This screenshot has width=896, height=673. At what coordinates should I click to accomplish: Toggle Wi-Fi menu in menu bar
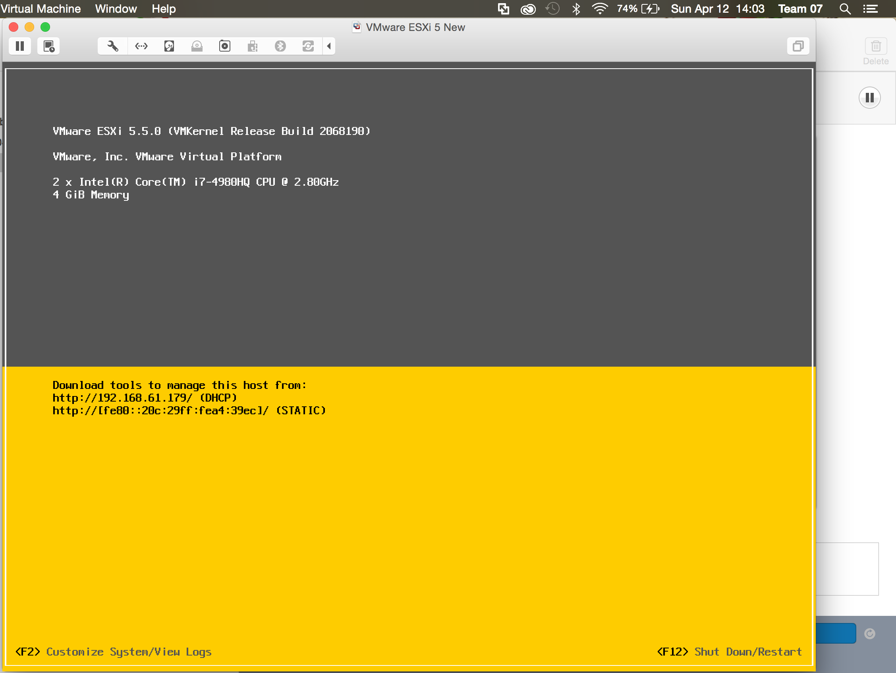coord(599,8)
